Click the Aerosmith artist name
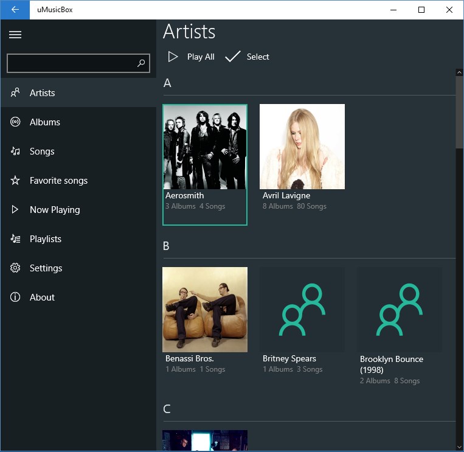This screenshot has width=464, height=452. pos(185,195)
